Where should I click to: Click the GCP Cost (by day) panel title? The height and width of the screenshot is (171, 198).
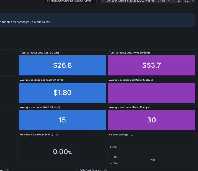click(90, 170)
